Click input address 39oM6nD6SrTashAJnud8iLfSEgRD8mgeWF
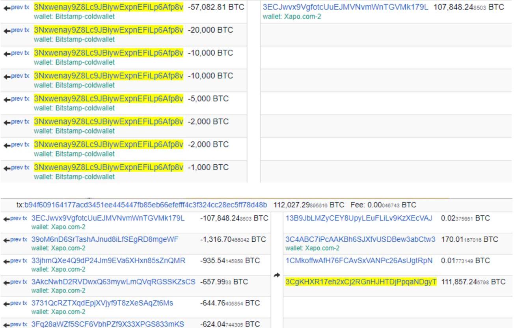This screenshot has height=328, width=514. (x=105, y=240)
